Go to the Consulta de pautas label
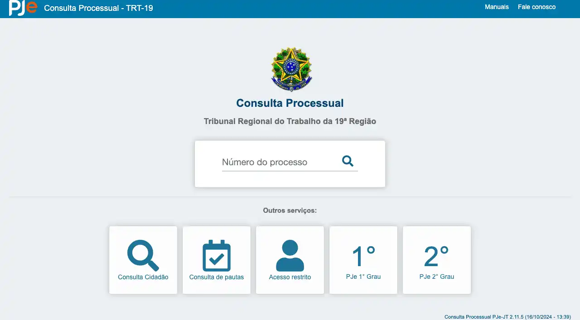The image size is (580, 320). (x=216, y=277)
